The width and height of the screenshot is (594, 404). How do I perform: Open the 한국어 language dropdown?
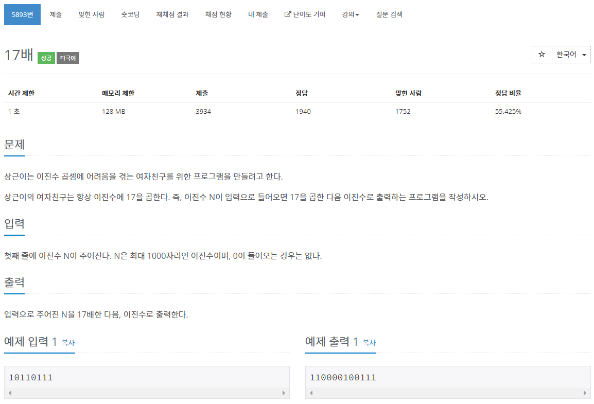click(x=571, y=55)
